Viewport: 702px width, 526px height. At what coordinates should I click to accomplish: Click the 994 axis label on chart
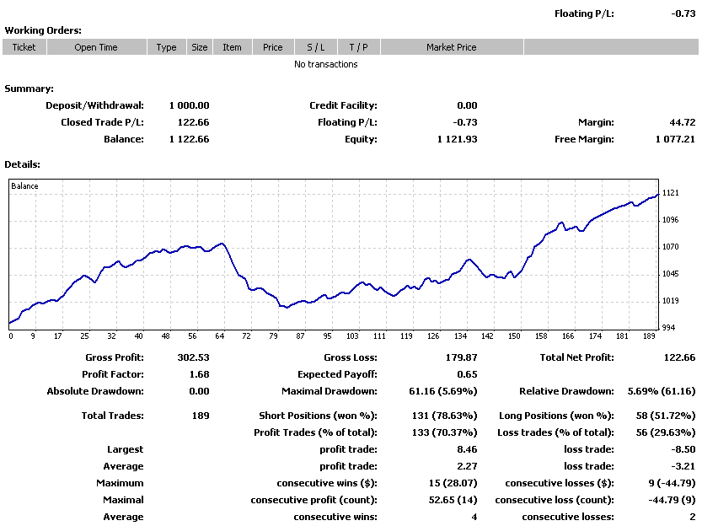tap(668, 328)
